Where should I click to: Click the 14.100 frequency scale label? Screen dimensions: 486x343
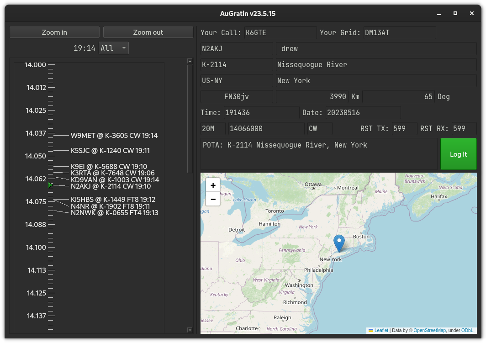(x=36, y=247)
